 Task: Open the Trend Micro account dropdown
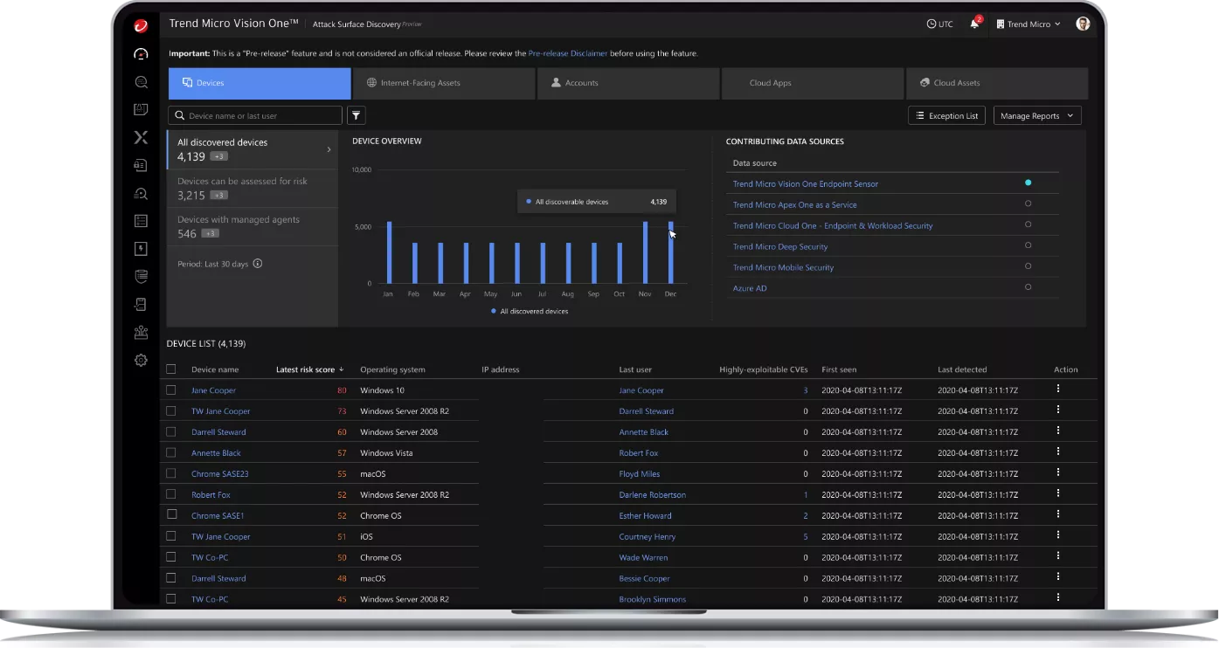pyautogui.click(x=1028, y=24)
